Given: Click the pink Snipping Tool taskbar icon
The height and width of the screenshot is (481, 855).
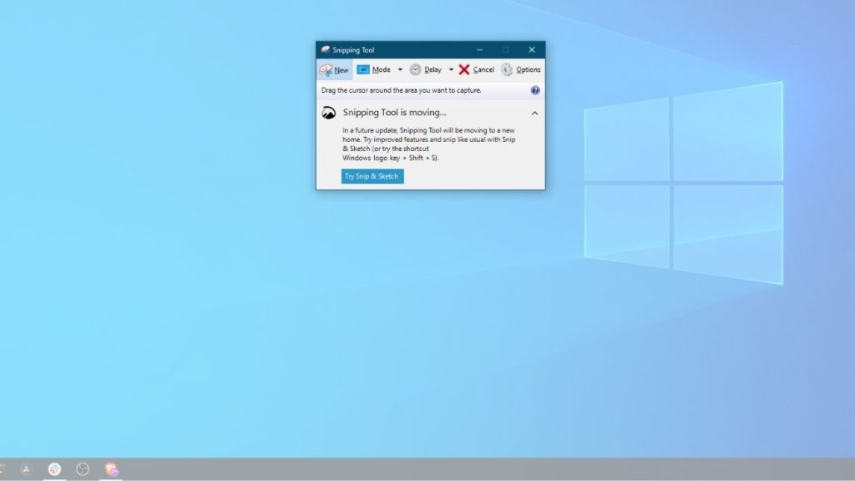Looking at the screenshot, I should click(x=111, y=469).
